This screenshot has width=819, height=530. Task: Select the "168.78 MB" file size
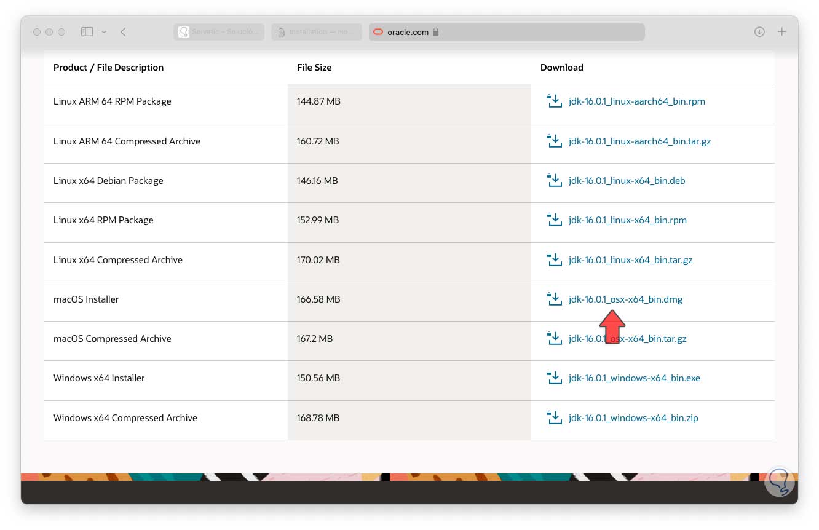[x=318, y=418]
